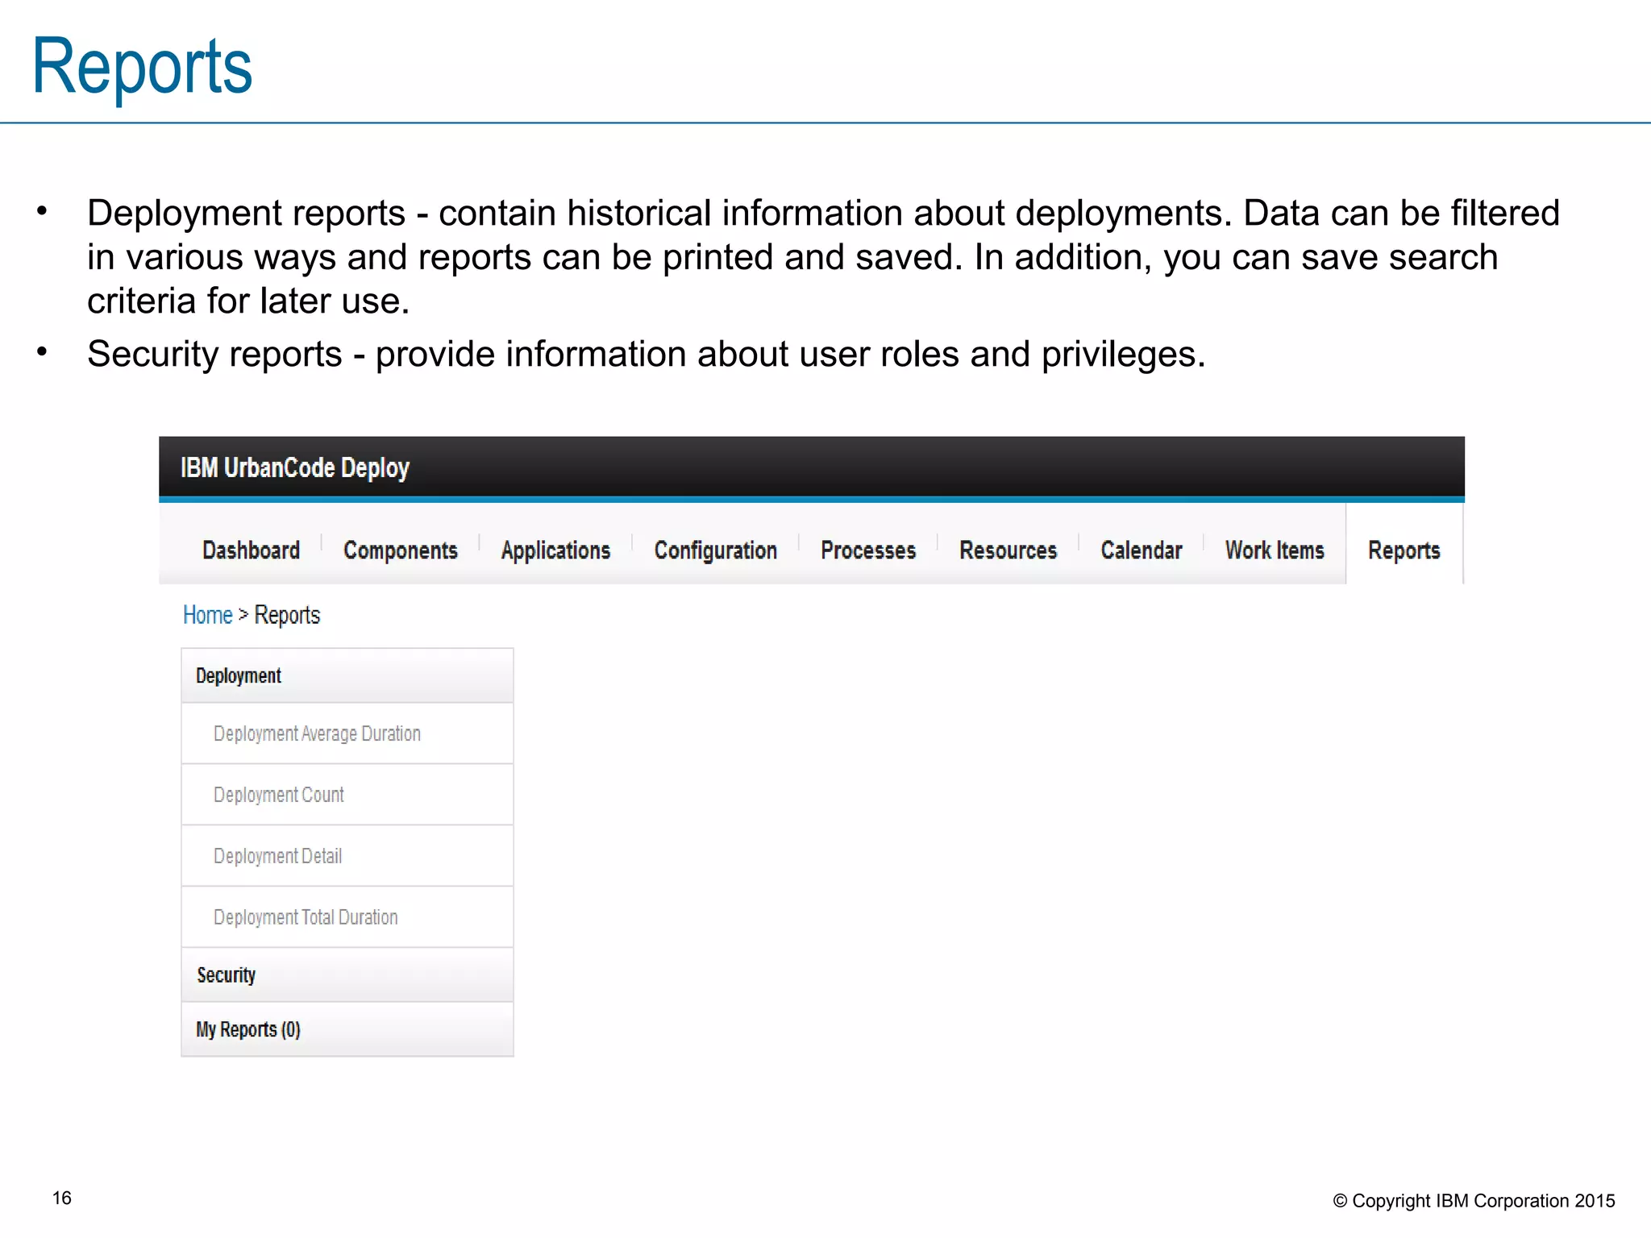Go to the Applications tab
The height and width of the screenshot is (1238, 1651).
pyautogui.click(x=555, y=550)
